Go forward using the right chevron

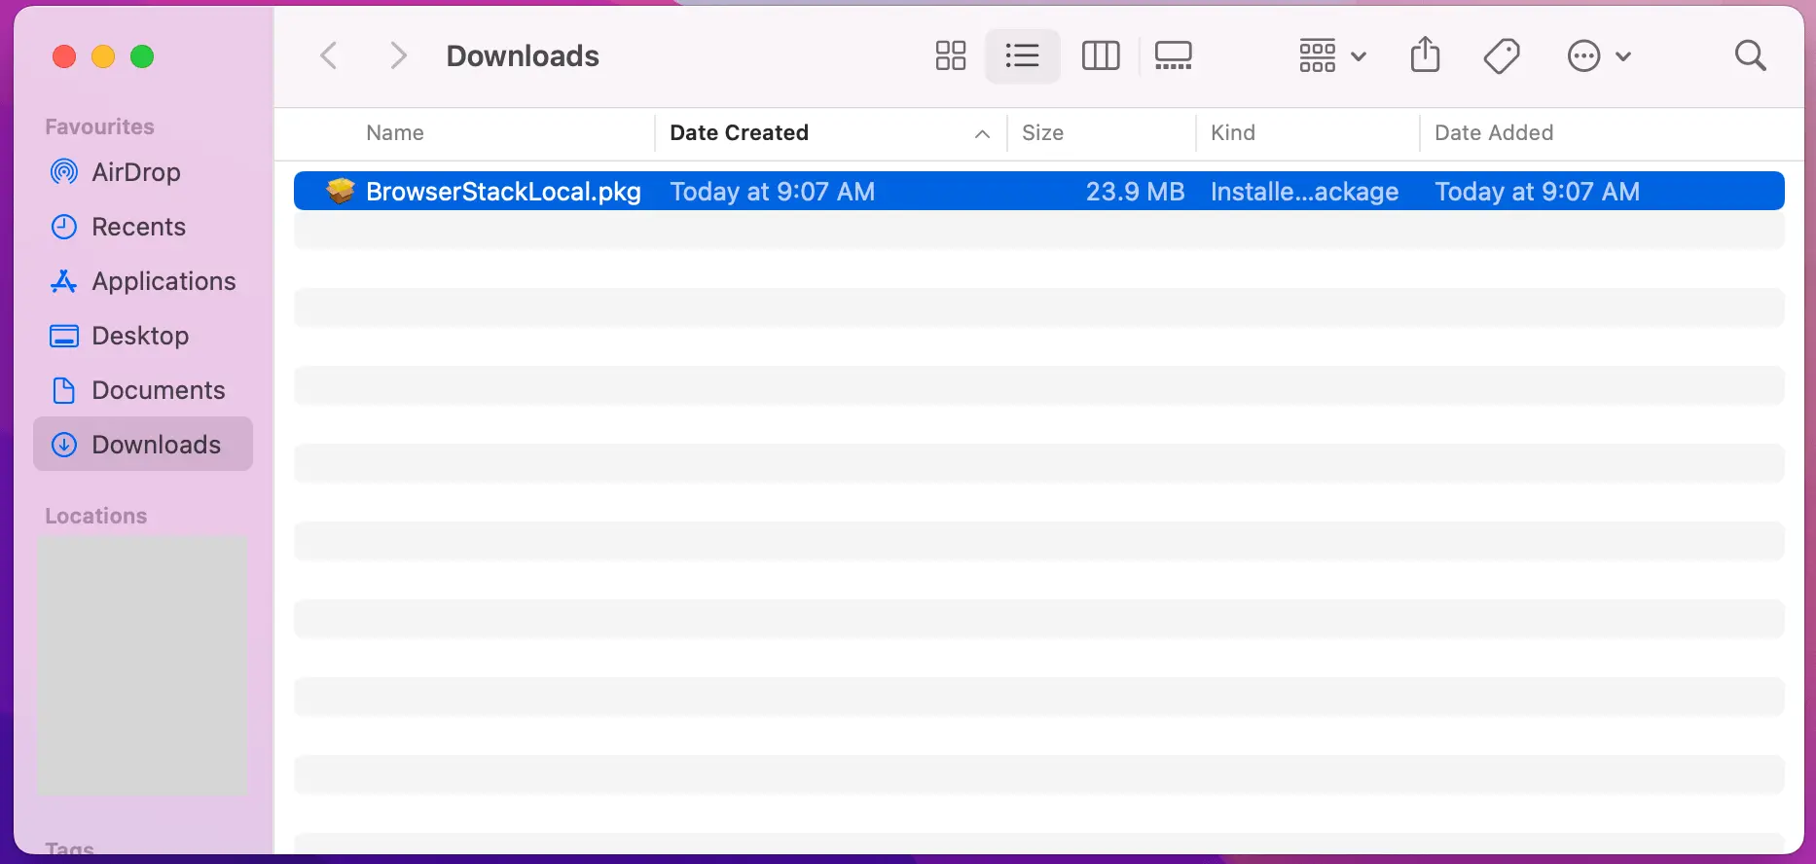397,56
